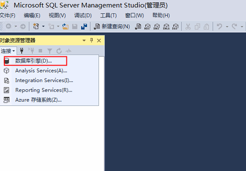The width and height of the screenshot is (246, 171).
Task: Click the MDX query icon
Action: [x=148, y=27]
